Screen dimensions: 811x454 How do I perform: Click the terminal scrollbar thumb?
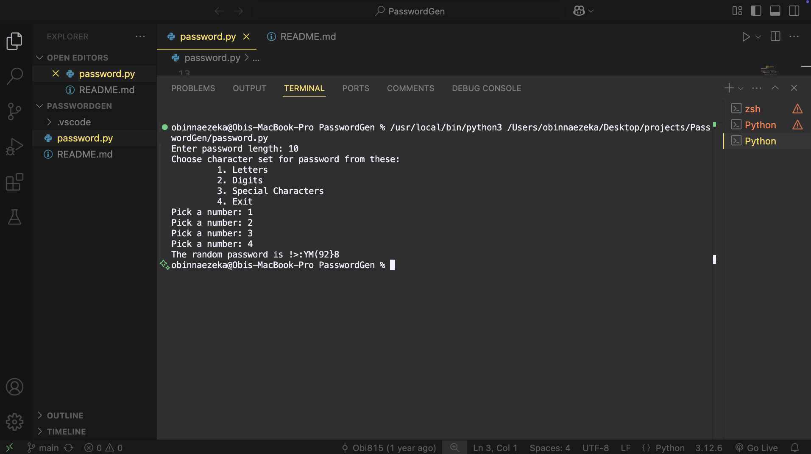[714, 259]
